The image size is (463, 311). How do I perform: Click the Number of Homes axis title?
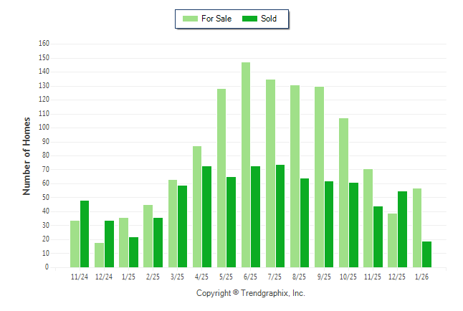coord(27,155)
